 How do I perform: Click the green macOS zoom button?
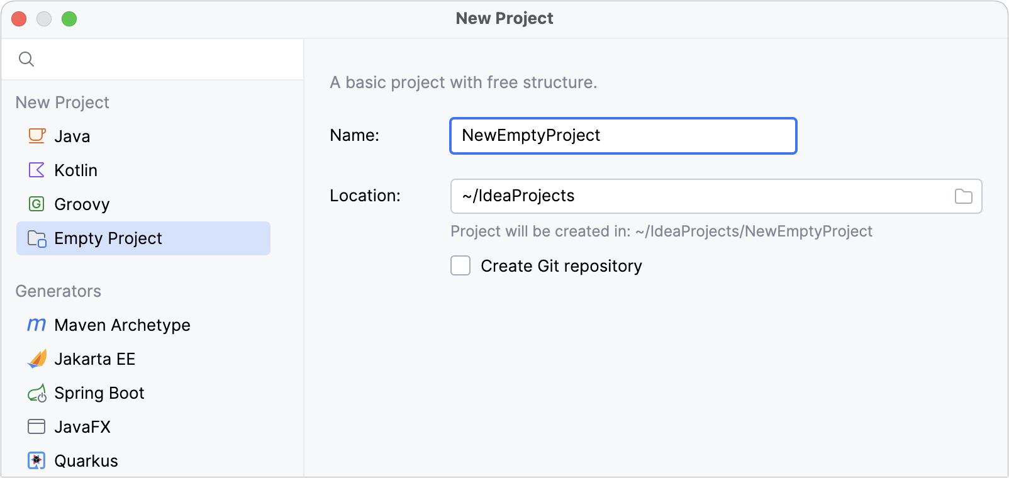click(x=69, y=19)
